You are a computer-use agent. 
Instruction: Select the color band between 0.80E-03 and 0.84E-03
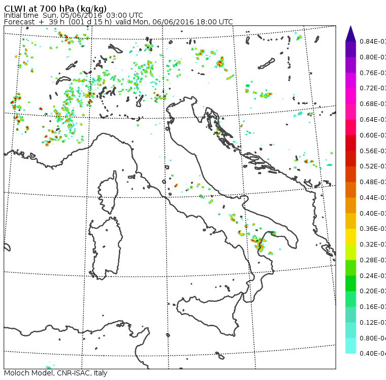350,49
